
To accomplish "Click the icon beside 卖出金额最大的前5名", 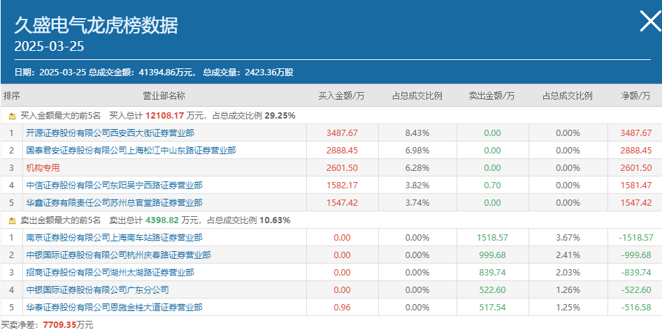I will pos(13,220).
